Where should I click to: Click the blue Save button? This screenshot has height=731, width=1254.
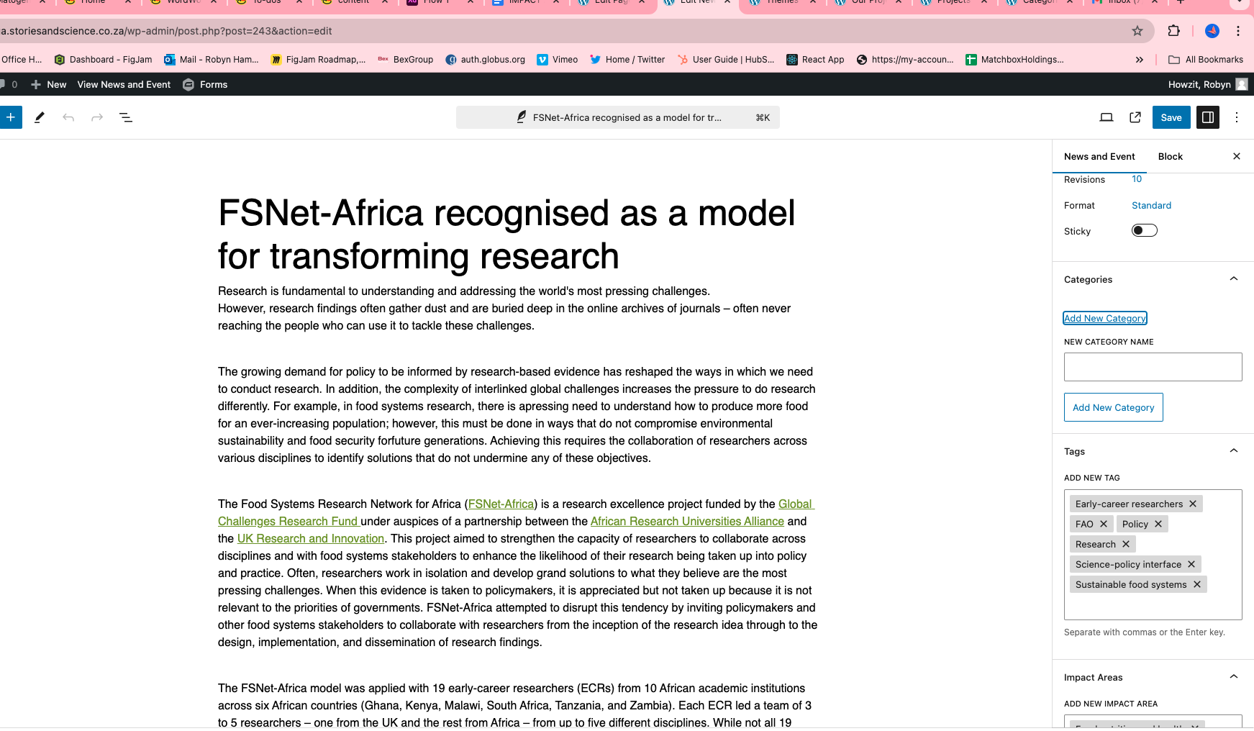coord(1171,117)
